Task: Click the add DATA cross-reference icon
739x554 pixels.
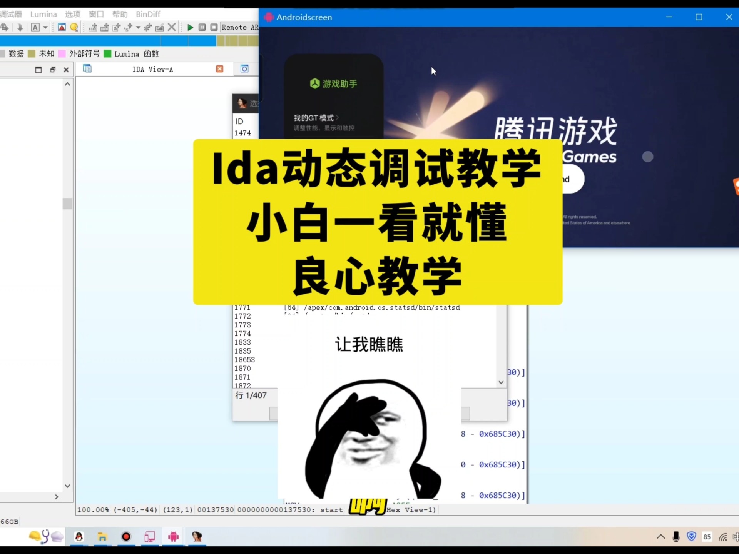Action: point(104,27)
